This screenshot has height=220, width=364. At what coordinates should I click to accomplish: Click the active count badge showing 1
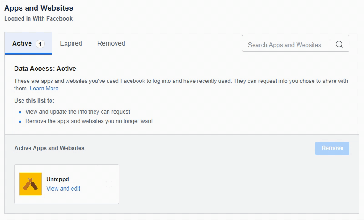click(x=40, y=44)
